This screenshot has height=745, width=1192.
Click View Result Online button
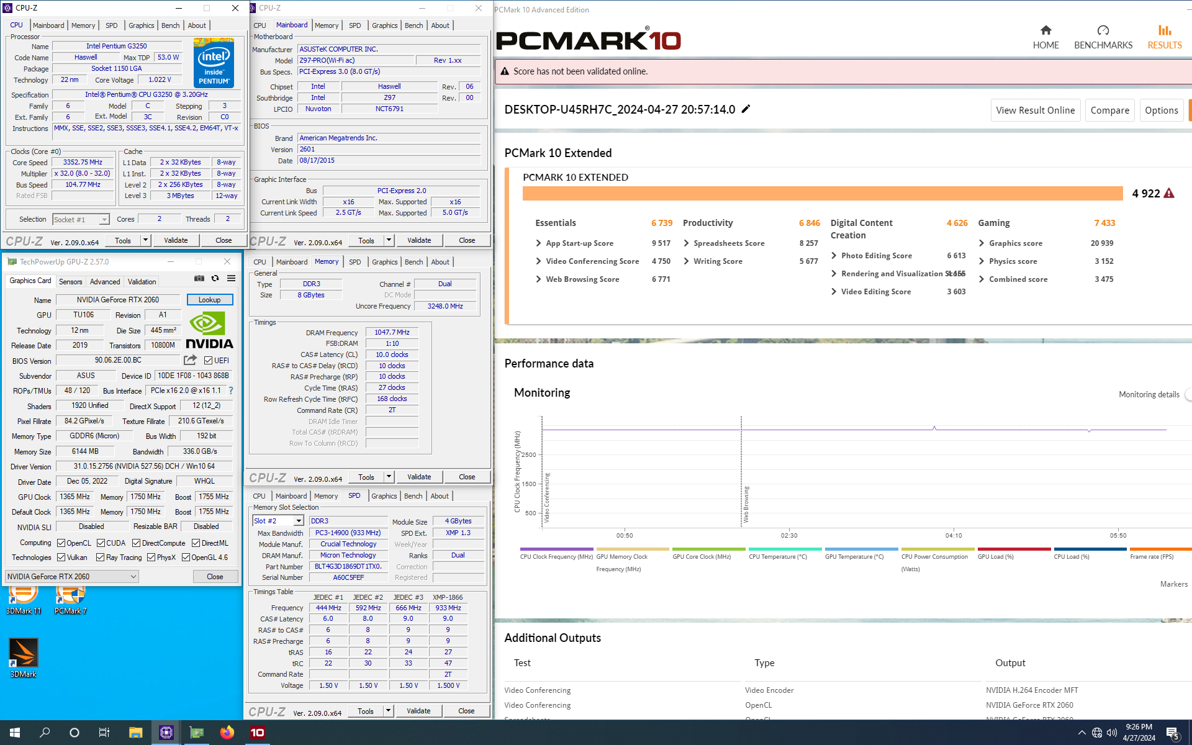(1035, 111)
